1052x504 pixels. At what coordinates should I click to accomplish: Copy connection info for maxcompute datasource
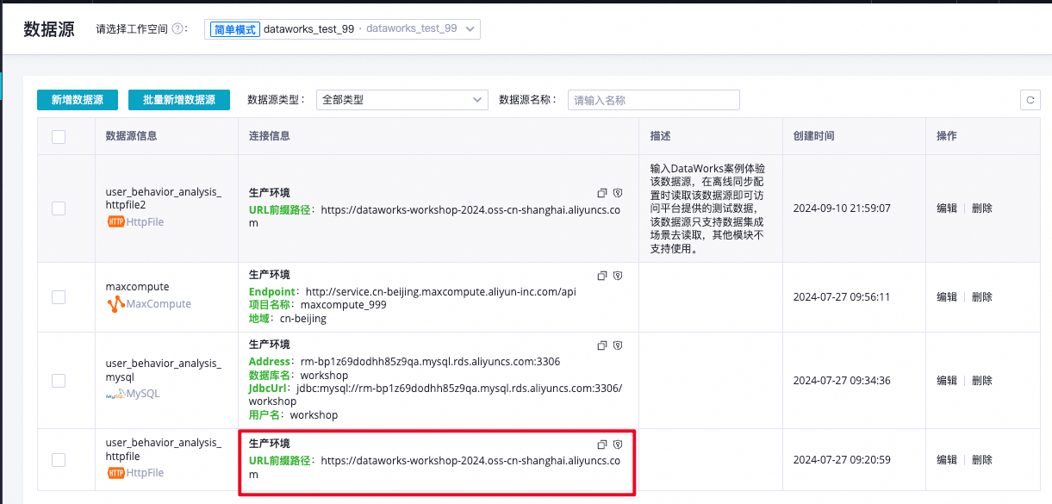(603, 276)
